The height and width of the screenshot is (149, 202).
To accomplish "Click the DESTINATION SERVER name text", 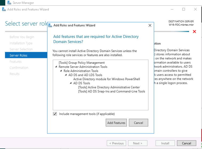I will [181, 25].
